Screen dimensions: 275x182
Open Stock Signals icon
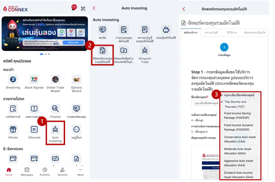34,79
